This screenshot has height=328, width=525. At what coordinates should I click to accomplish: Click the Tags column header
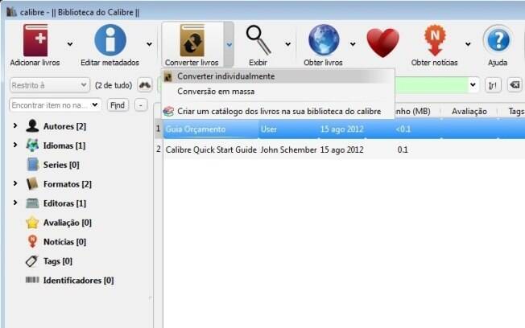516,111
